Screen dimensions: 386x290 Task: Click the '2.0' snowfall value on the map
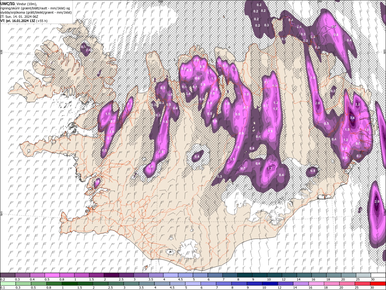[318, 103]
